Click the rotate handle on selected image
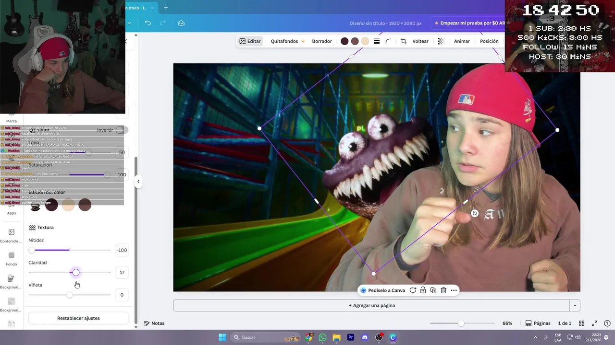 point(475,213)
